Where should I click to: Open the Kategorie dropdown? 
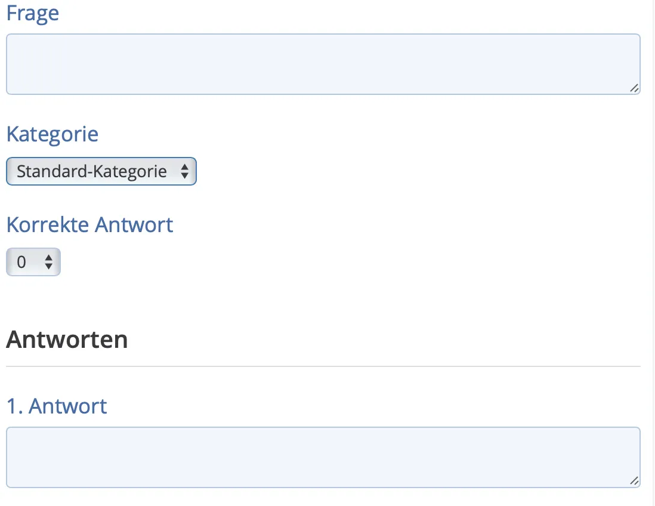[x=101, y=172]
